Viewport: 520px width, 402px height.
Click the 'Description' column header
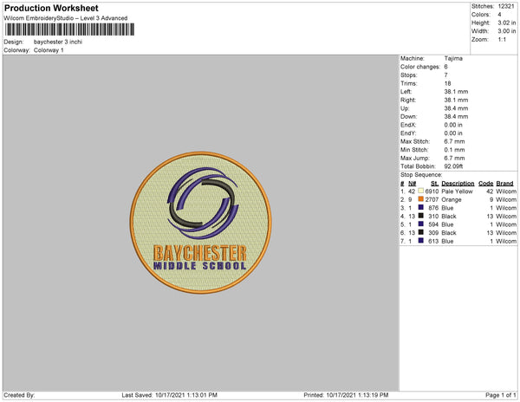458,184
